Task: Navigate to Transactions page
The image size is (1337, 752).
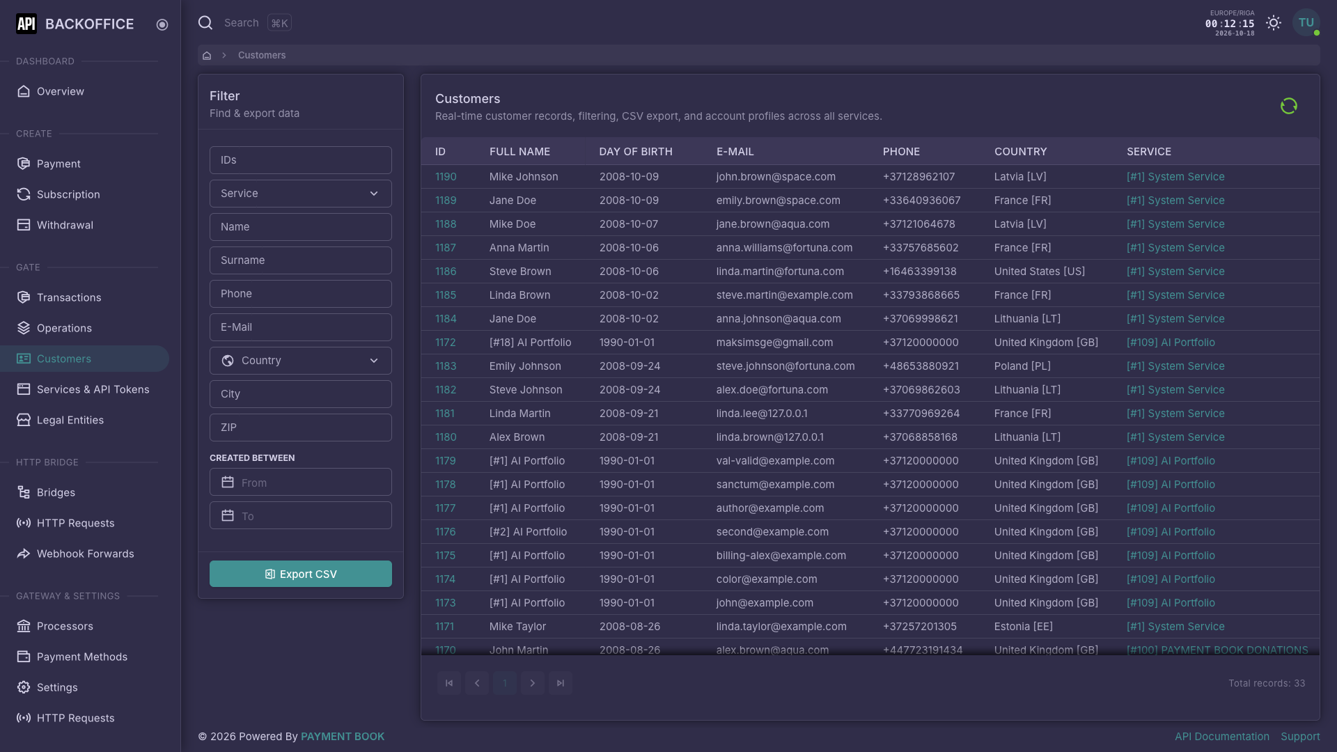Action: click(69, 297)
